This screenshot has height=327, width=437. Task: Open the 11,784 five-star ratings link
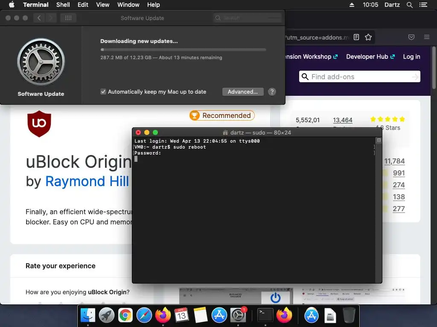[x=394, y=161]
